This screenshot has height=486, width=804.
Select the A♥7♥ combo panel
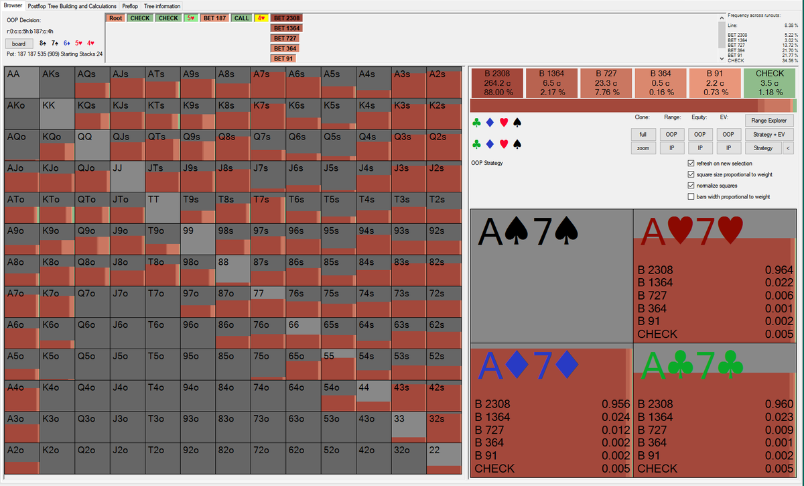pyautogui.click(x=714, y=276)
